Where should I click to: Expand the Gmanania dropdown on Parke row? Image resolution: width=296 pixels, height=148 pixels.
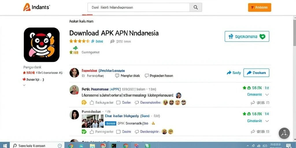(x=267, y=95)
